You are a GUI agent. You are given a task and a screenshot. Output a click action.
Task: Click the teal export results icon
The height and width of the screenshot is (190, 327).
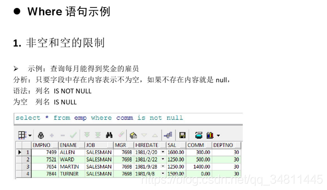[x=199, y=136]
